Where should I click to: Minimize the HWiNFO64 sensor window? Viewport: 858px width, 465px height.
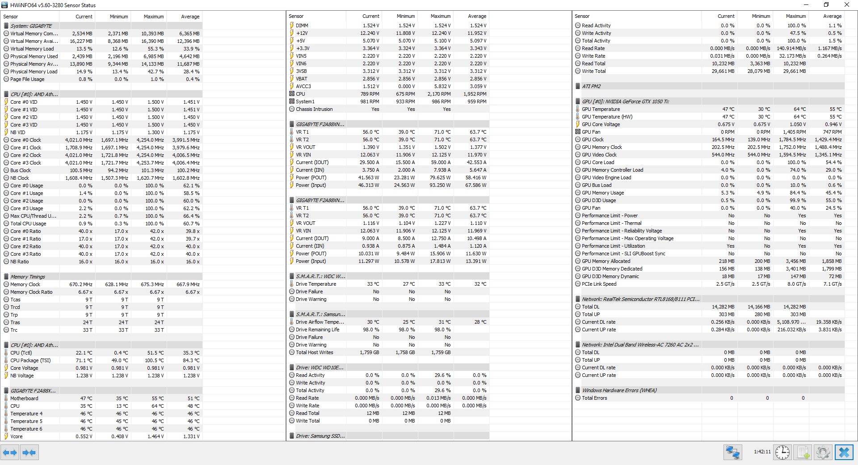pyautogui.click(x=806, y=5)
